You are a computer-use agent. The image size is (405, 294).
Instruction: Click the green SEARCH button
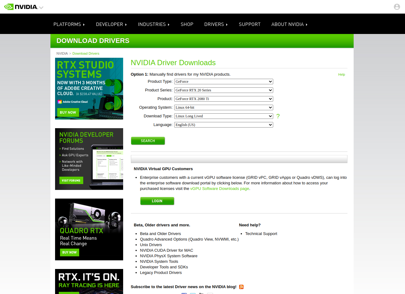pos(148,141)
